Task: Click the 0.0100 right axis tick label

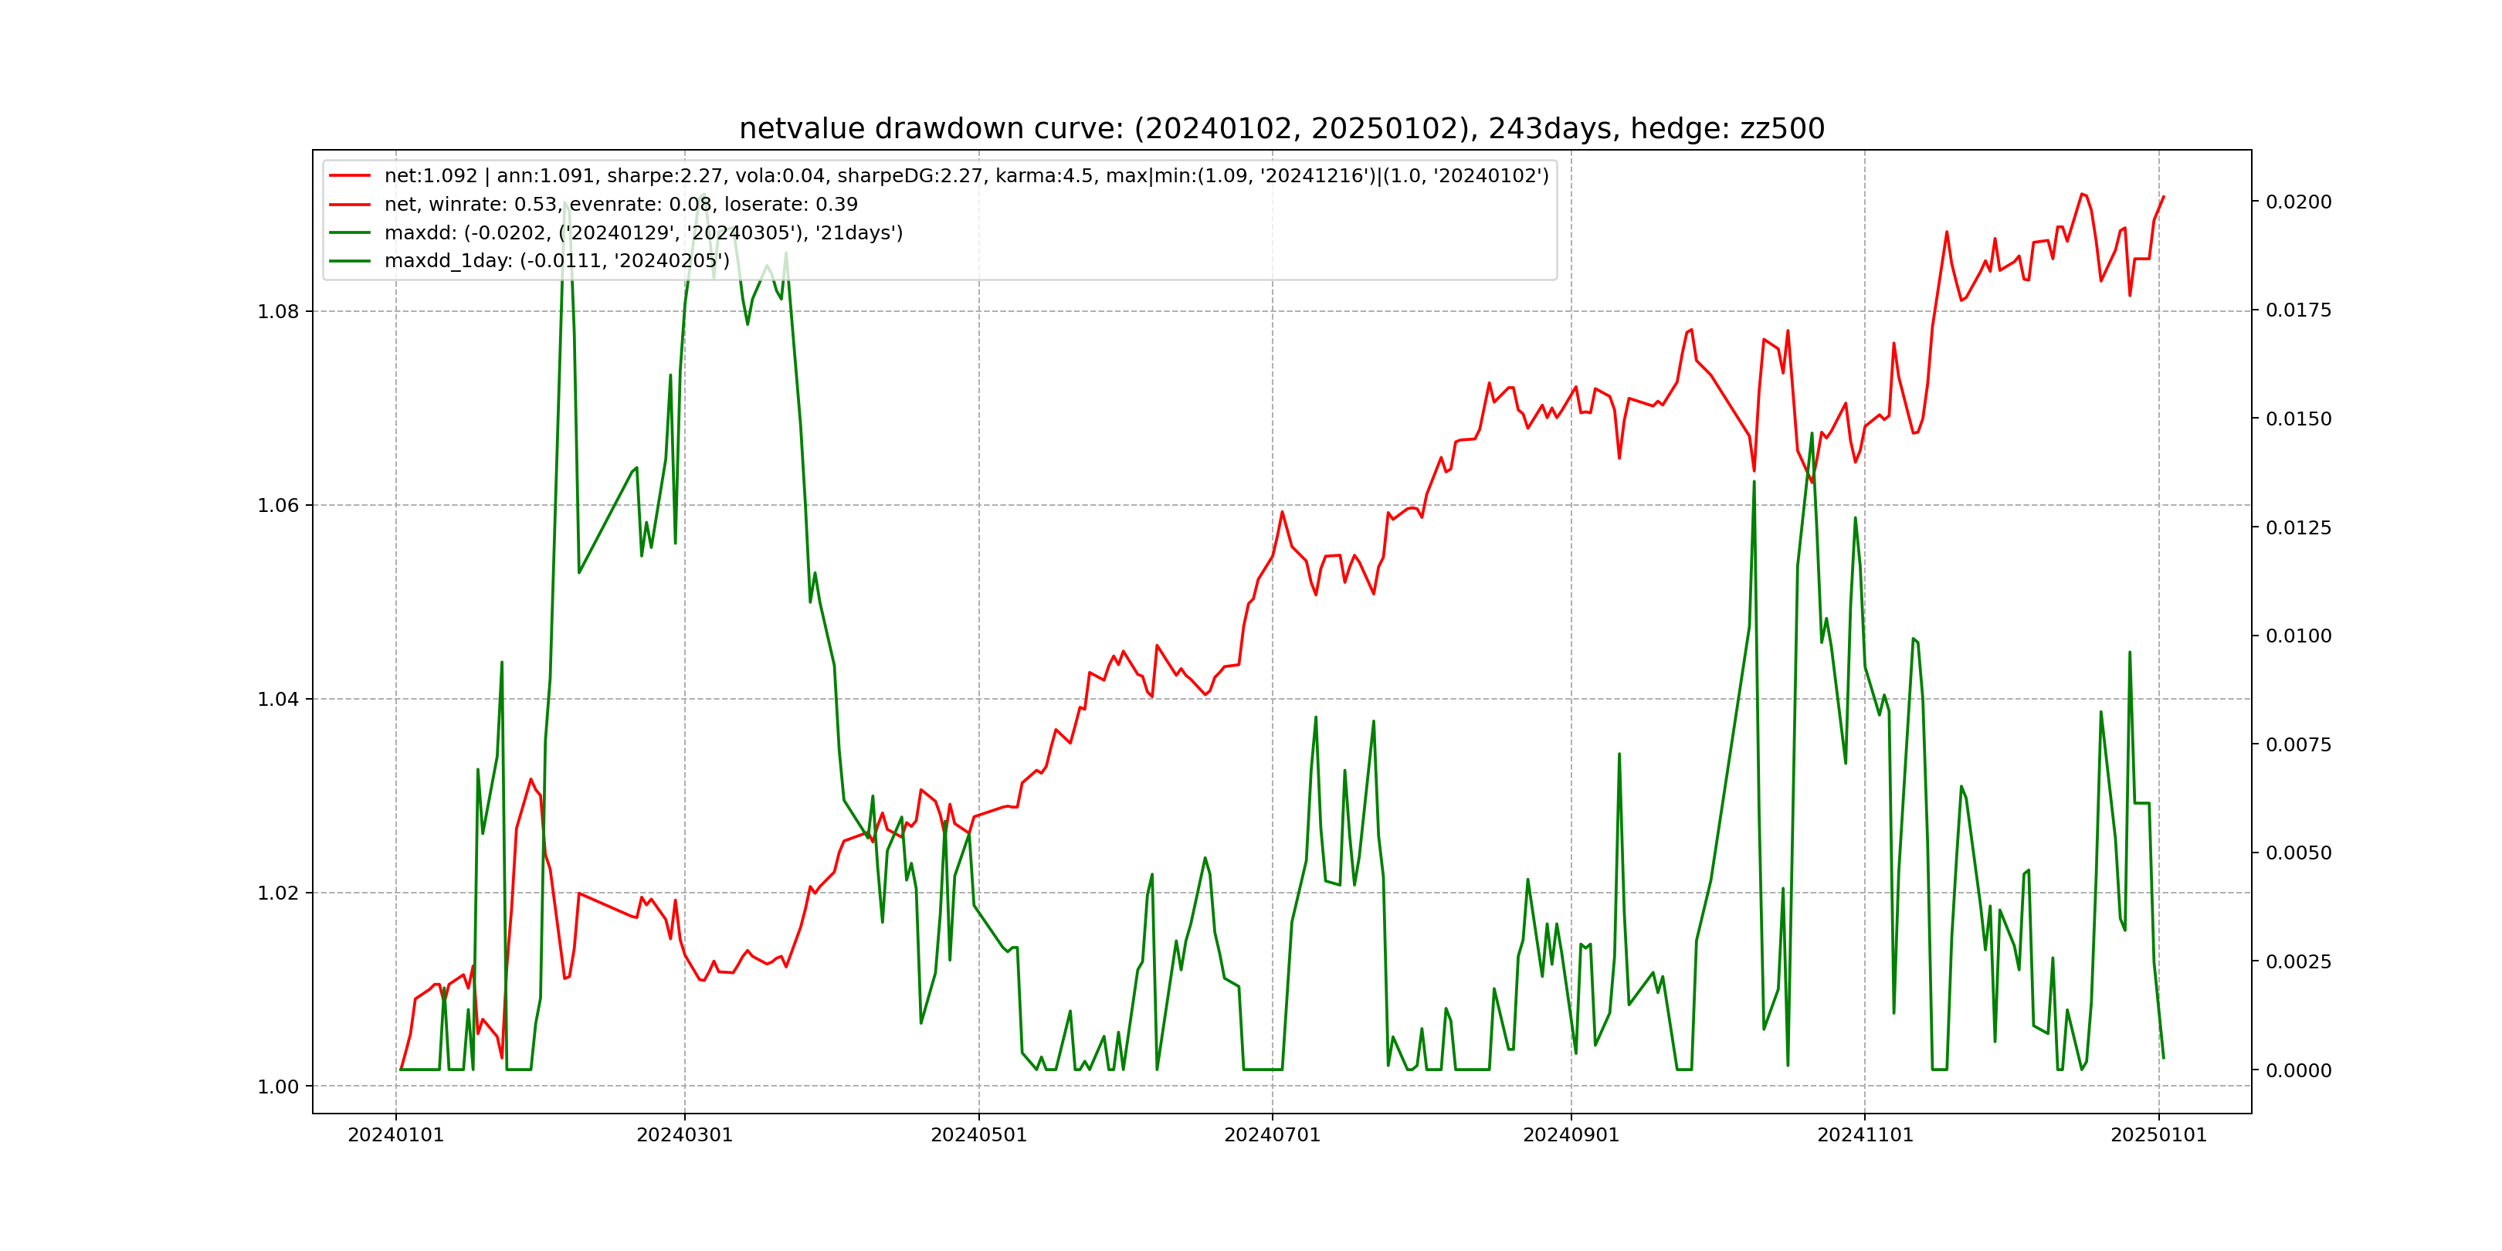Action: (x=2298, y=636)
